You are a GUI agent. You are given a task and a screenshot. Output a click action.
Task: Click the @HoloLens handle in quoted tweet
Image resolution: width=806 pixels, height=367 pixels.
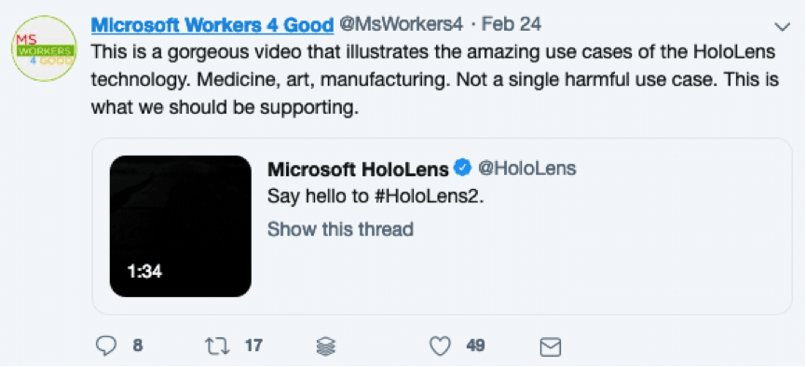(x=526, y=168)
